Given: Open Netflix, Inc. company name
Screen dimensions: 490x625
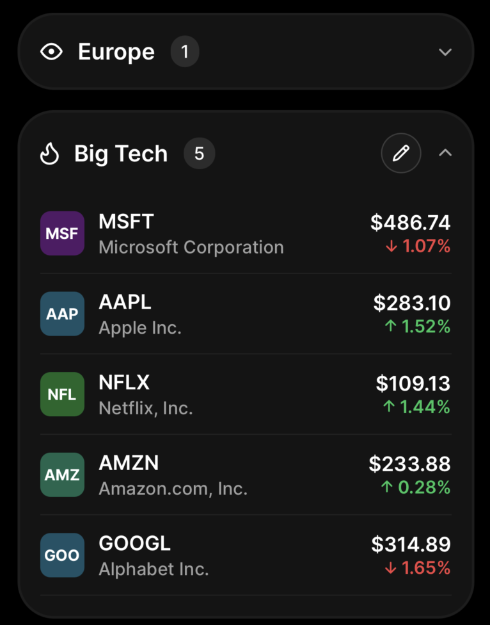Looking at the screenshot, I should [146, 408].
